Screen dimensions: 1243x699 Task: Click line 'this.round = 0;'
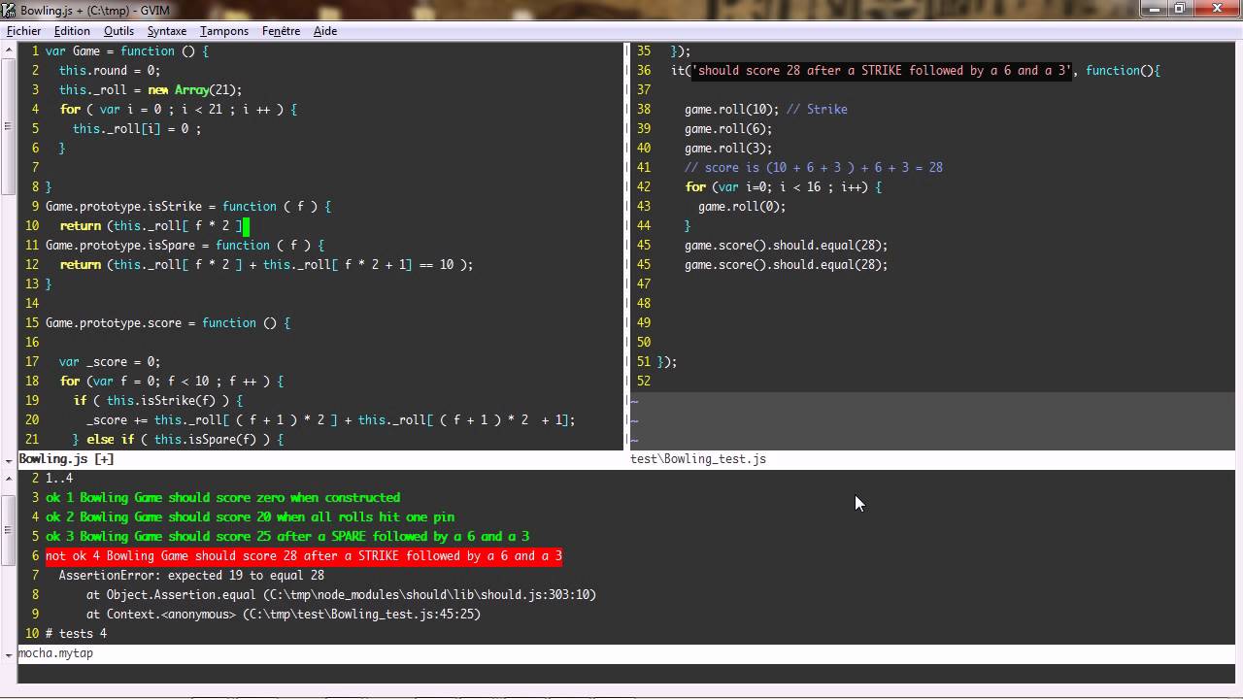(110, 71)
